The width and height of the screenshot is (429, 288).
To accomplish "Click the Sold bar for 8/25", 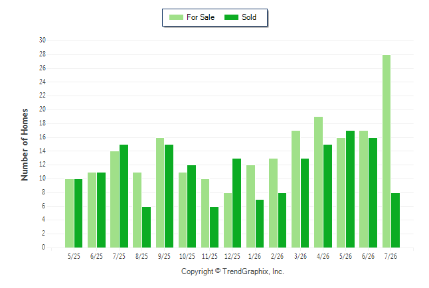I will click(146, 228).
